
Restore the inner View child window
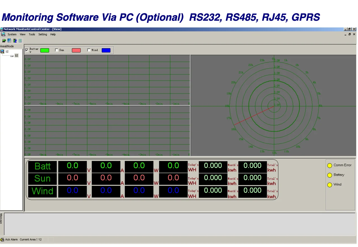tap(349, 34)
